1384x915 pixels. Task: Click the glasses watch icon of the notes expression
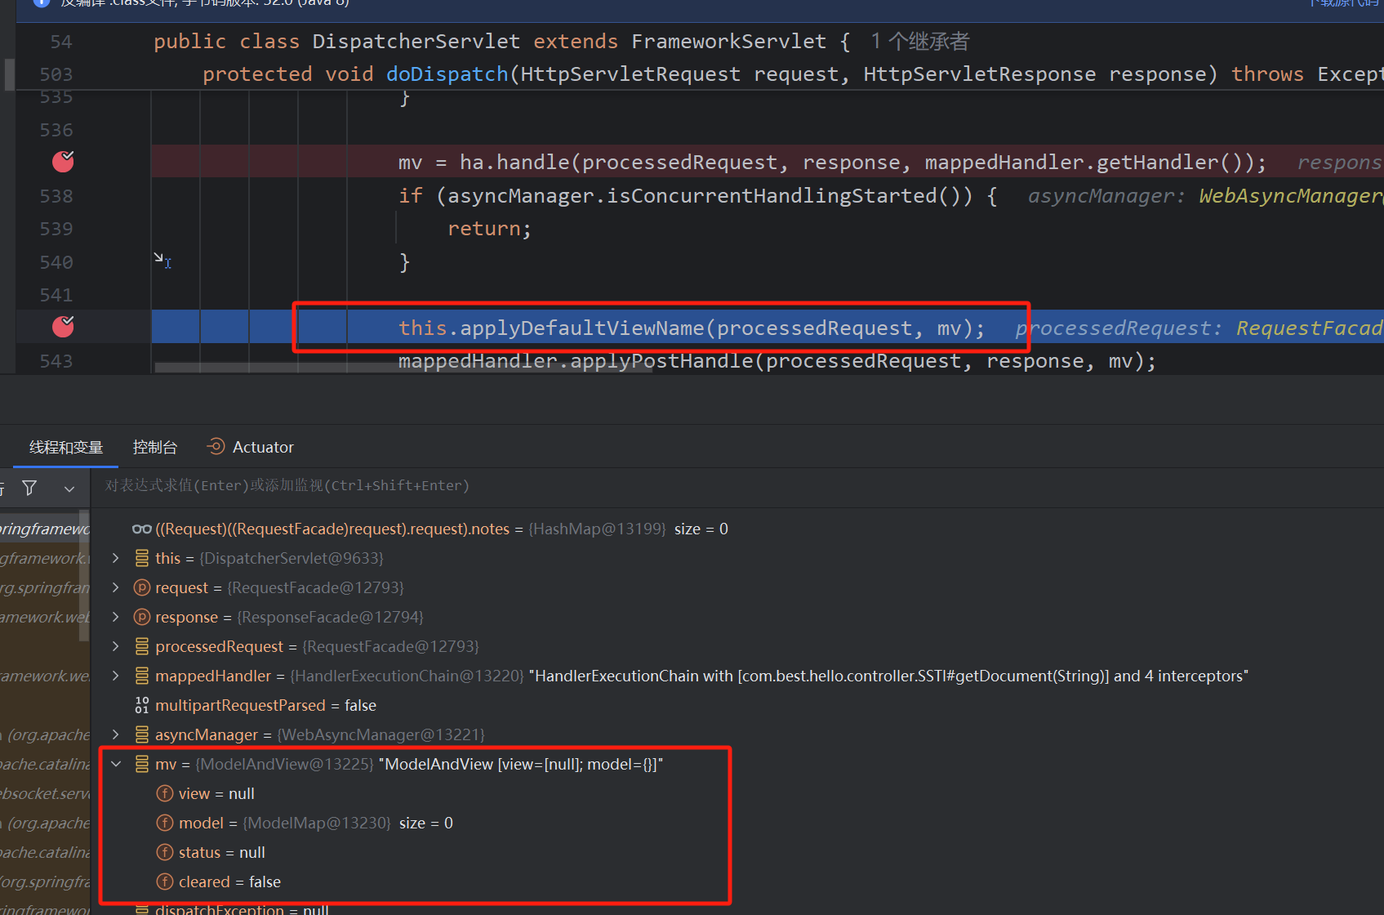tap(141, 529)
